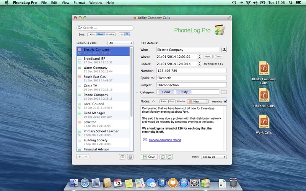The image size is (306, 191).
Task: Click the columns layout icon below the list
Action: pyautogui.click(x=122, y=157)
